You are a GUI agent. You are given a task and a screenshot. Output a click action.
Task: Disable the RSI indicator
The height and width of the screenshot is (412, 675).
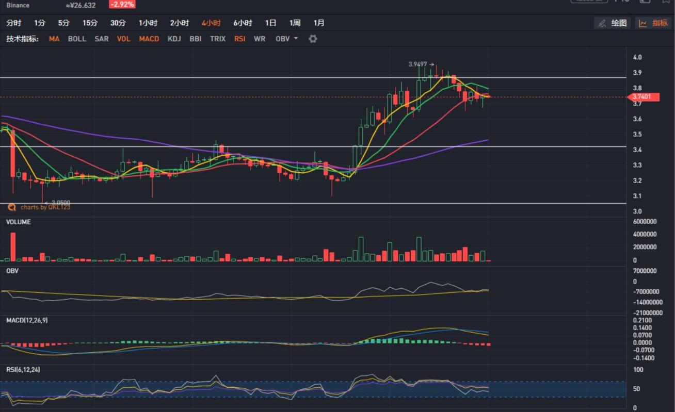click(239, 39)
